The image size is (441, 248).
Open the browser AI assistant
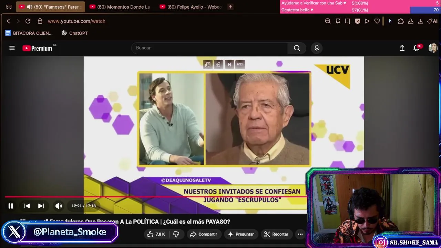tap(432, 21)
